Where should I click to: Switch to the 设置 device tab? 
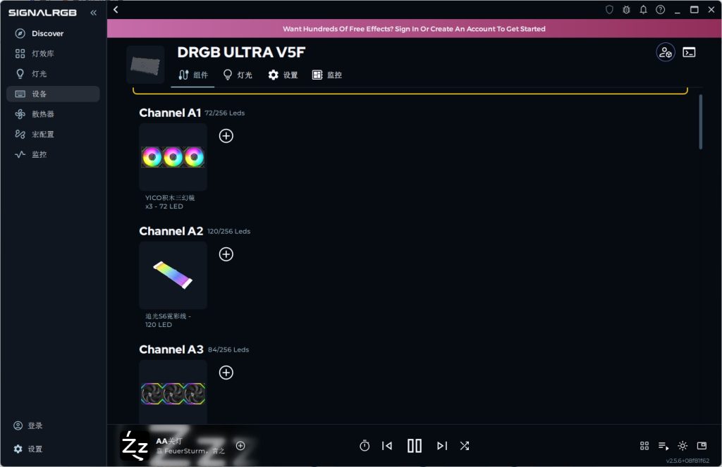[x=283, y=75]
